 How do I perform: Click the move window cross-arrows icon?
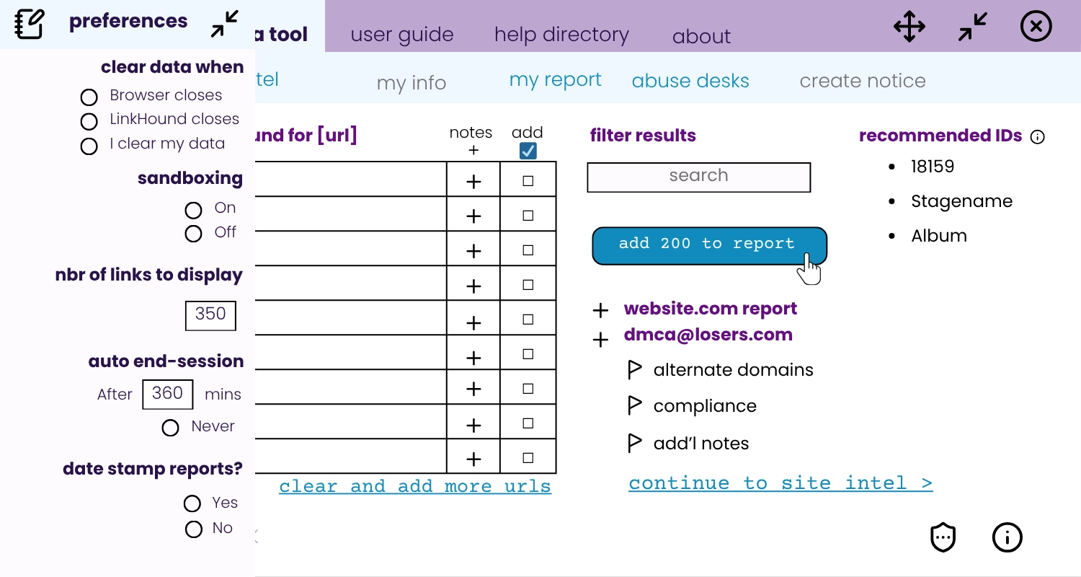909,27
